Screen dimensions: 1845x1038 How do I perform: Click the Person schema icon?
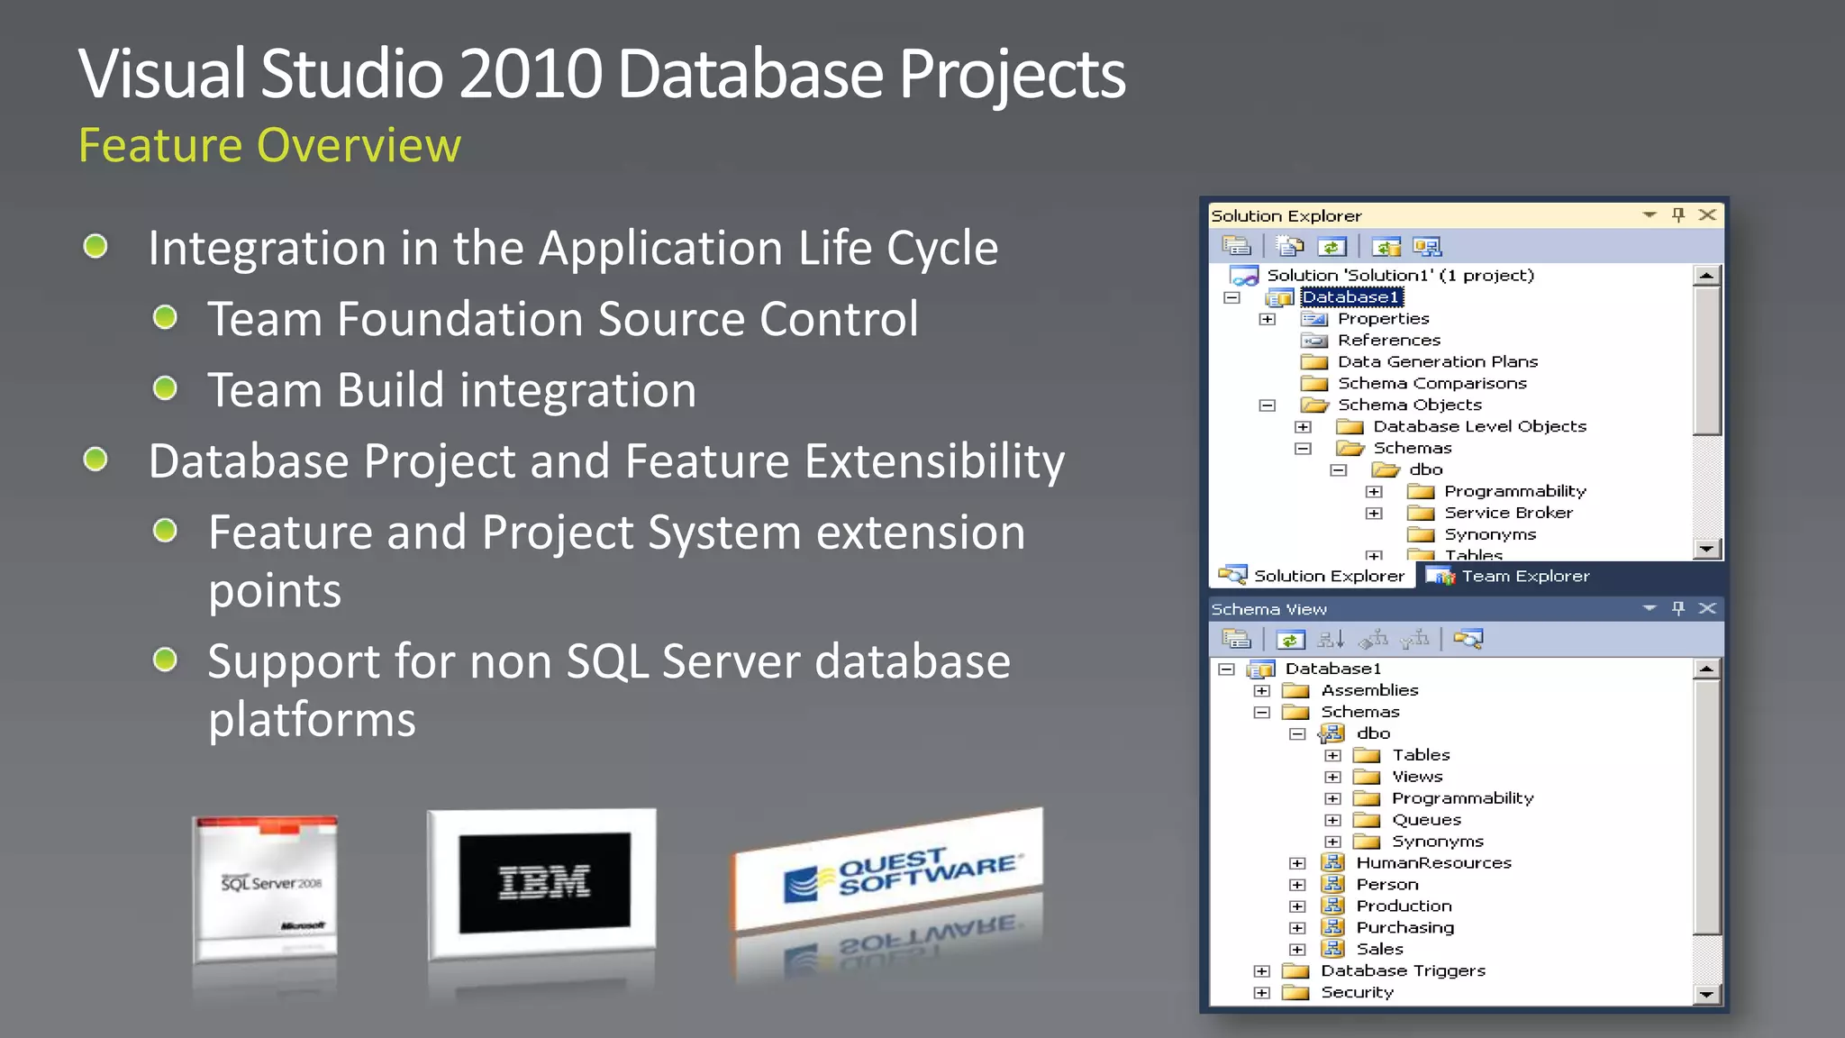tap(1333, 884)
